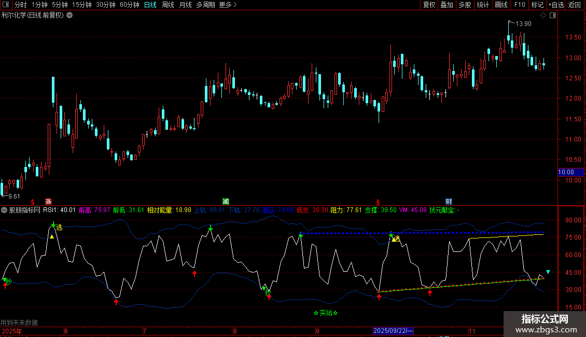Open the 画线 drawing tools
Image resolution: width=586 pixels, height=337 pixels.
501,5
